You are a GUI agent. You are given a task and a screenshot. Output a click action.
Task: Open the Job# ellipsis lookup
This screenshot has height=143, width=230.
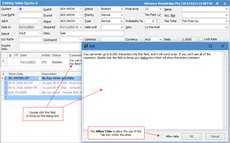click(40, 21)
